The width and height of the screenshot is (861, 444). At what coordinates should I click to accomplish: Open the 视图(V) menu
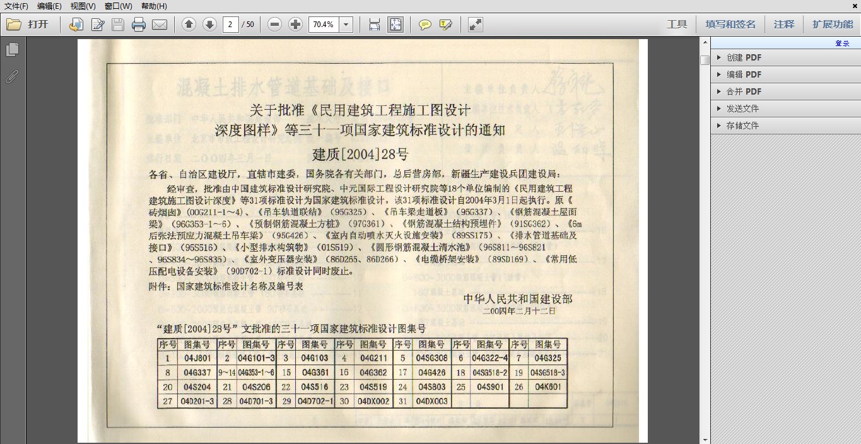83,6
